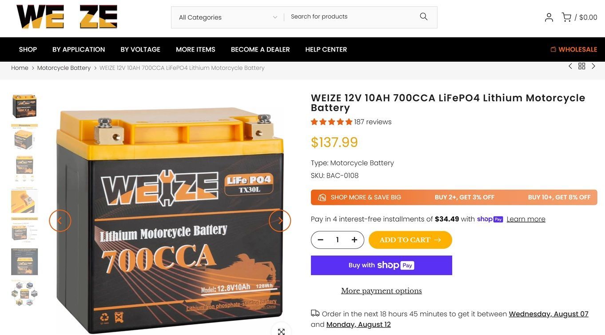Viewport: 605px width, 335px height.
Task: Open the user account icon
Action: coord(549,17)
